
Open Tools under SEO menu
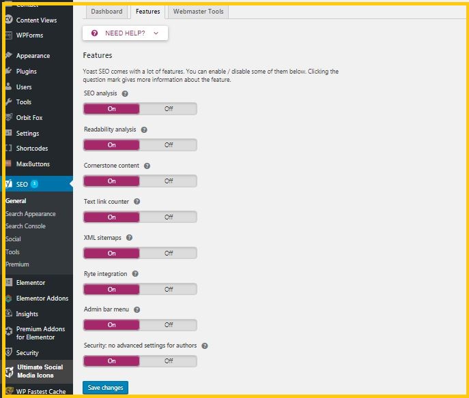click(x=12, y=251)
